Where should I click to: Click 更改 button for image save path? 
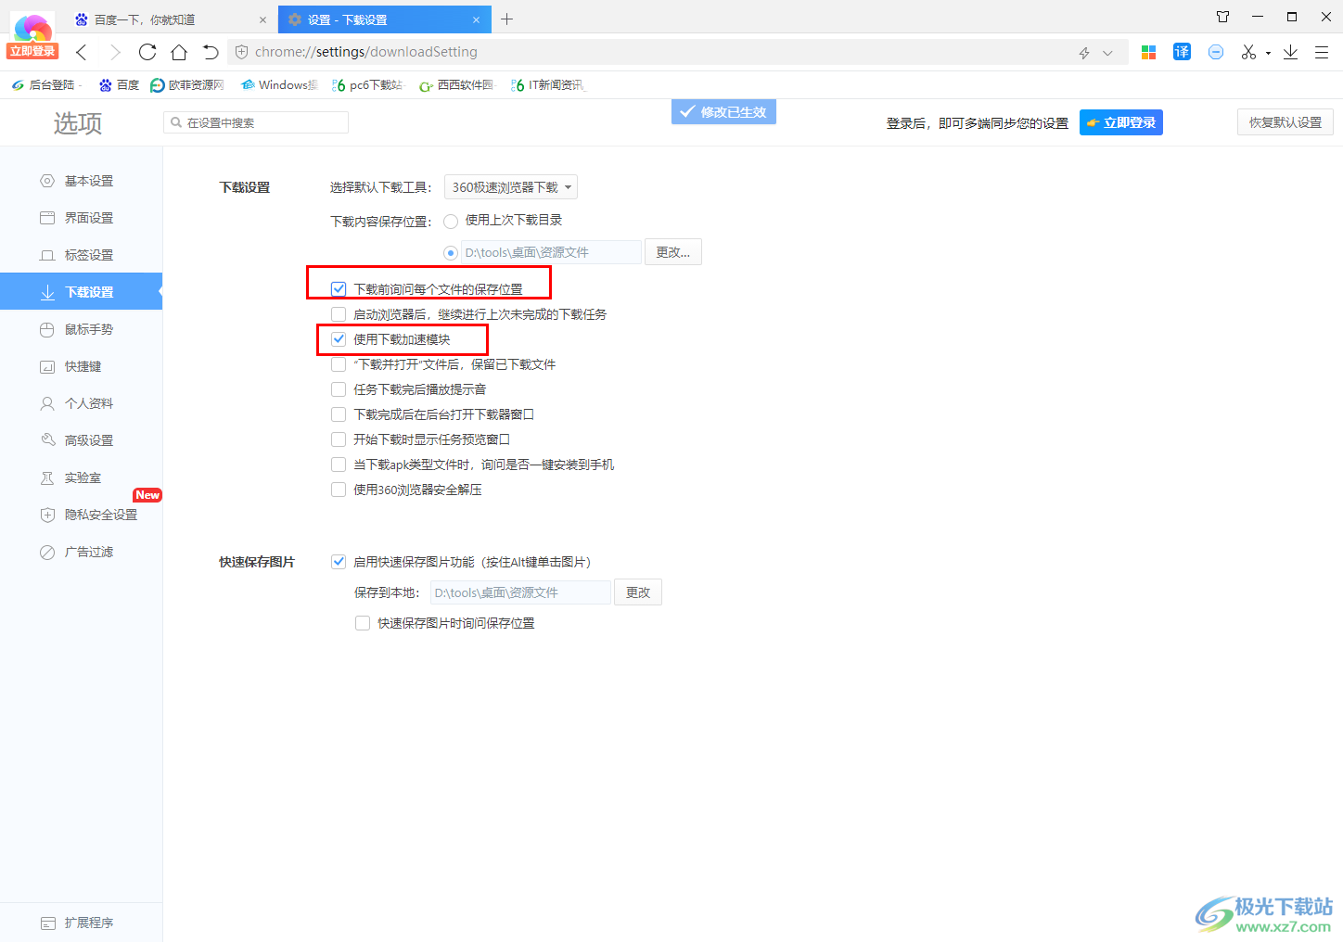pyautogui.click(x=638, y=592)
